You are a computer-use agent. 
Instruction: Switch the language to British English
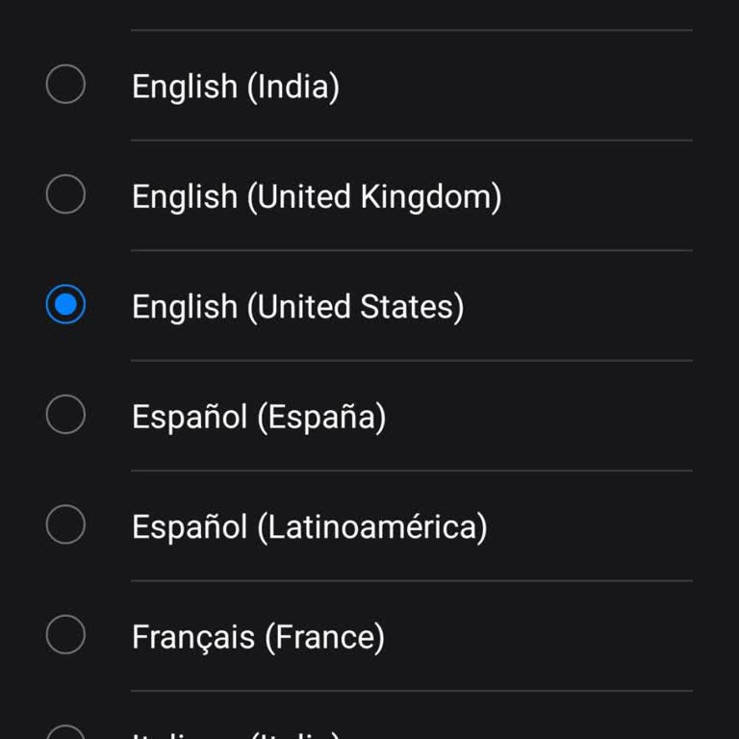point(317,196)
